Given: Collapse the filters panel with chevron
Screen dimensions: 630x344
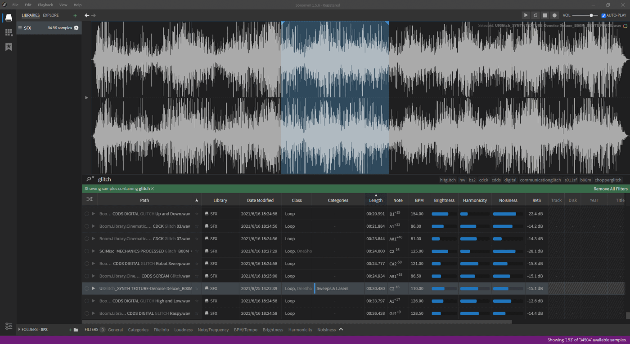Looking at the screenshot, I should coord(341,329).
